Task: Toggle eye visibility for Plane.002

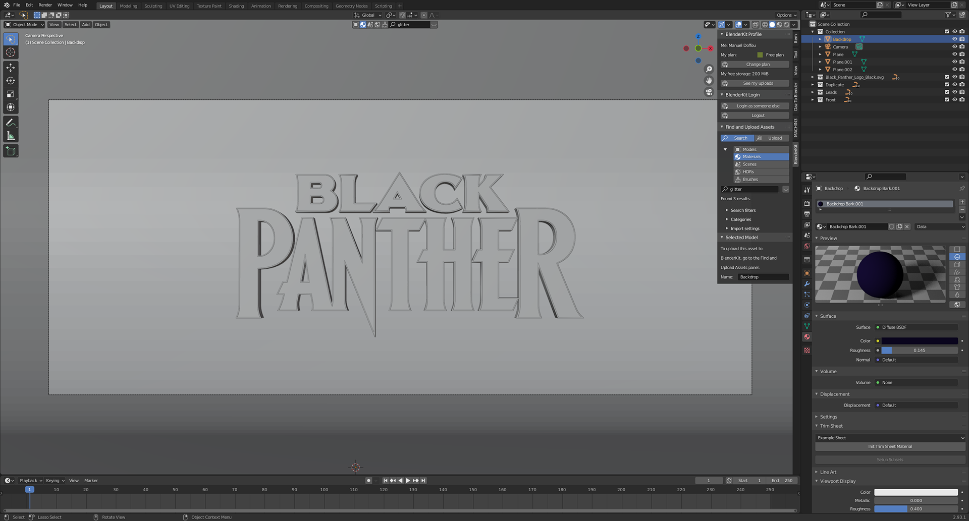Action: coord(954,70)
